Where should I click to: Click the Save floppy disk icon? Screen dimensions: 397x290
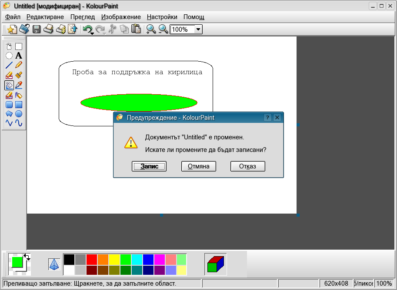37,30
